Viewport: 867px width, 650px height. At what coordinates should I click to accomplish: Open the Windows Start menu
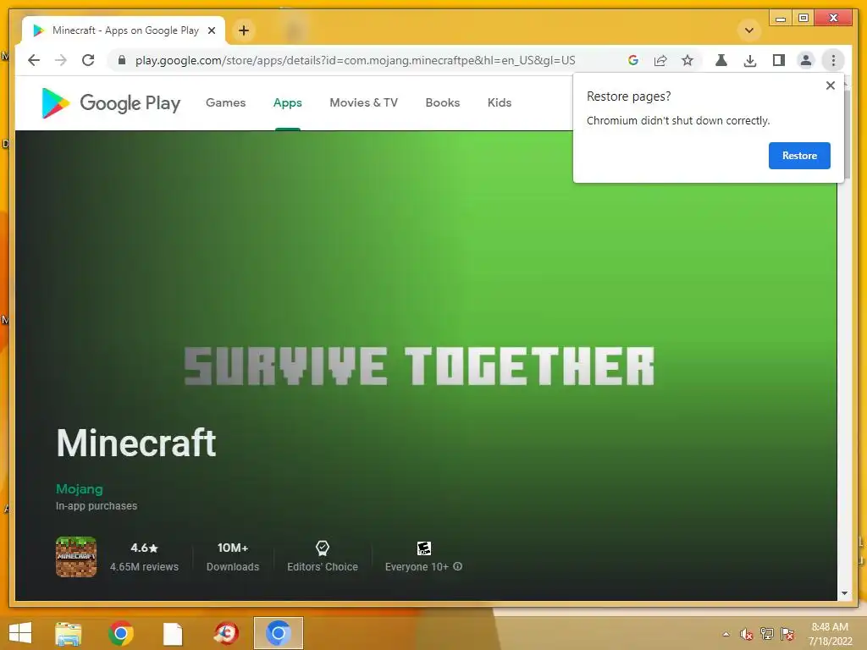(x=20, y=633)
